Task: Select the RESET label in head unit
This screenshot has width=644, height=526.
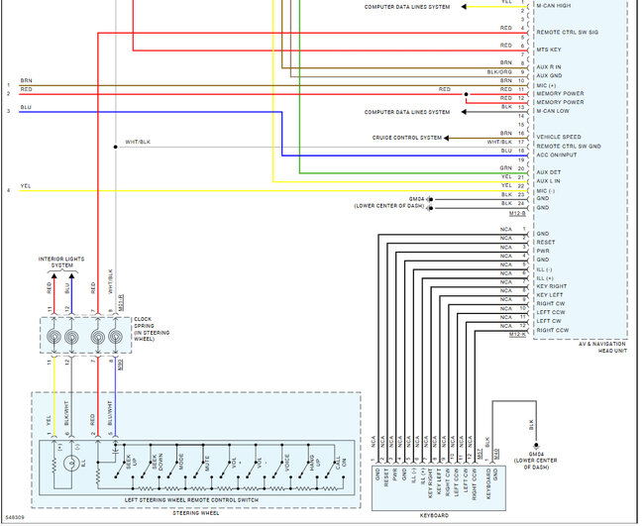Action: coord(546,243)
